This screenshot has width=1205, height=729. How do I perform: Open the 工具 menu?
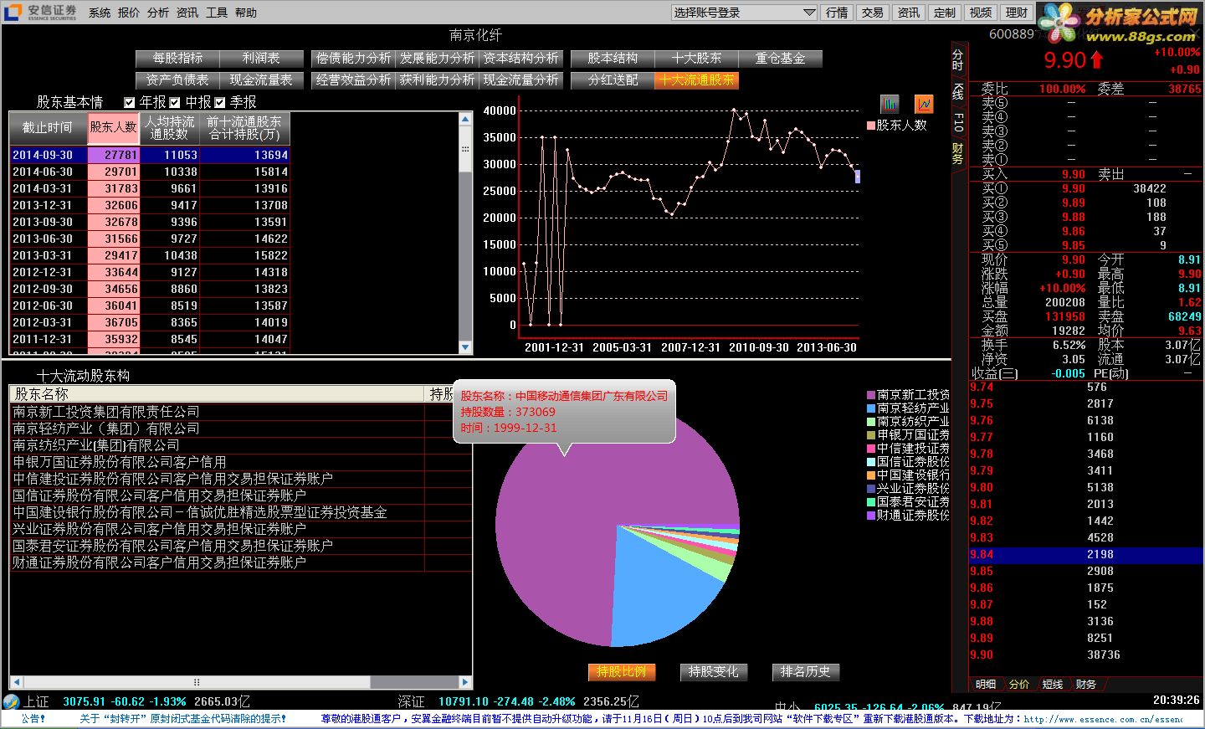pyautogui.click(x=217, y=13)
